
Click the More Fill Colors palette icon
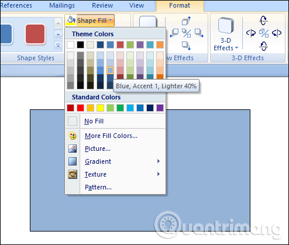[x=73, y=136]
